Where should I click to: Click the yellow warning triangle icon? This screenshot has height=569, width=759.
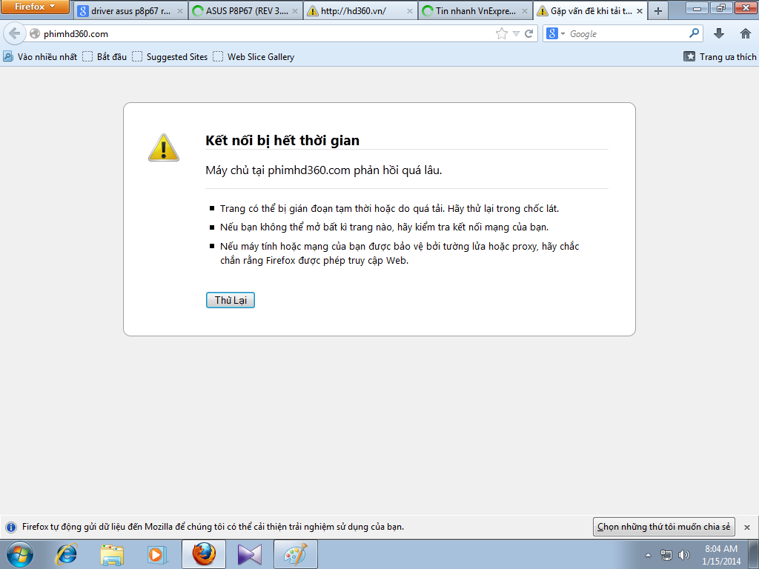pos(164,147)
